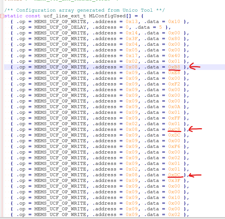Image resolution: width=225 pixels, height=219 pixels.
Task: Click the underlined 0xDC data value
Action: (x=174, y=175)
